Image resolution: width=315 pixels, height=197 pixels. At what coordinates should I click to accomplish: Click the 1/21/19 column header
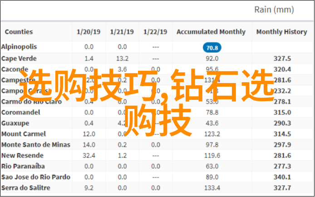[x=122, y=32]
